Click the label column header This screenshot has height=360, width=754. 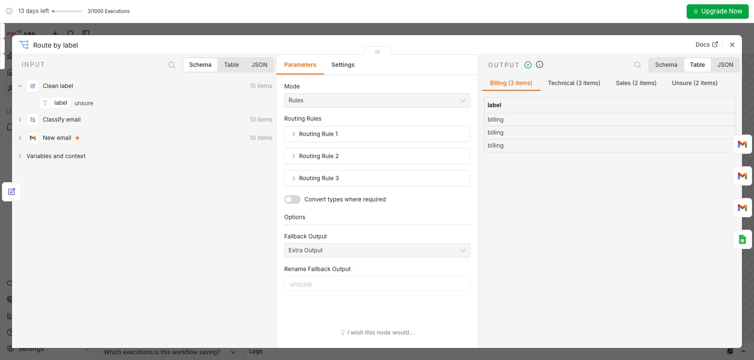(x=610, y=105)
